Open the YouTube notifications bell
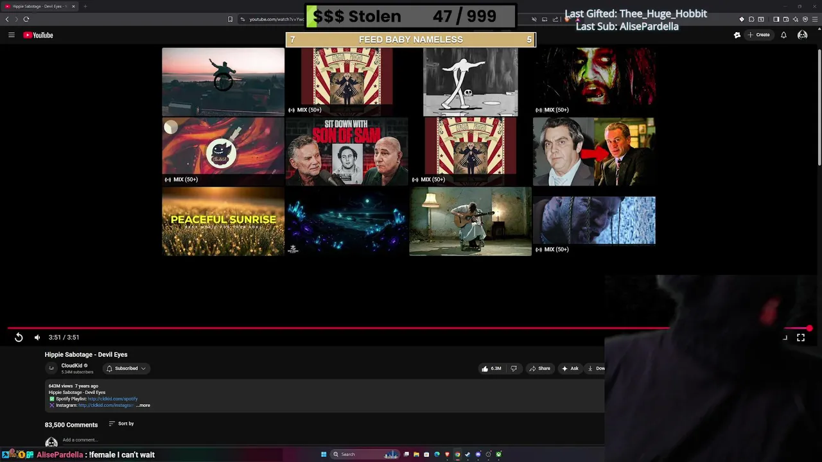Viewport: 822px width, 462px height. (x=783, y=35)
